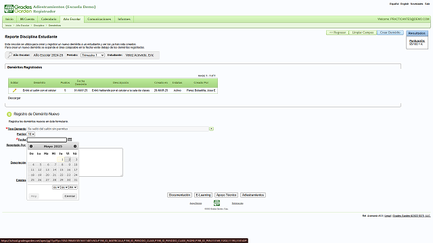Click the Estatus column header
The height and width of the screenshot is (243, 433).
(177, 82)
